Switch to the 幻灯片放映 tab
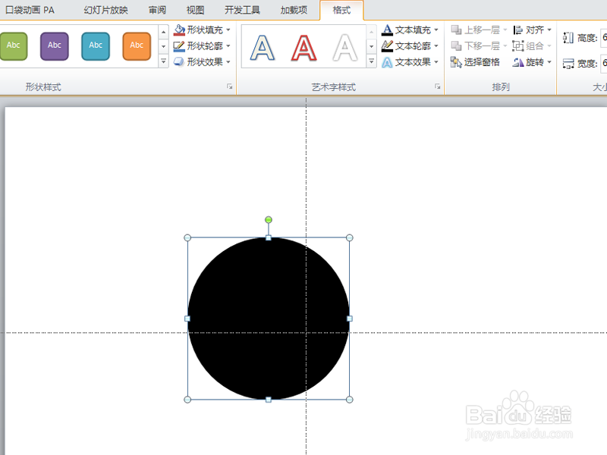 point(105,10)
